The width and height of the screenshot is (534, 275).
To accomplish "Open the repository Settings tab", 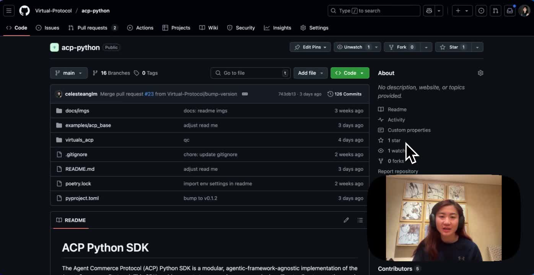I will pyautogui.click(x=314, y=28).
